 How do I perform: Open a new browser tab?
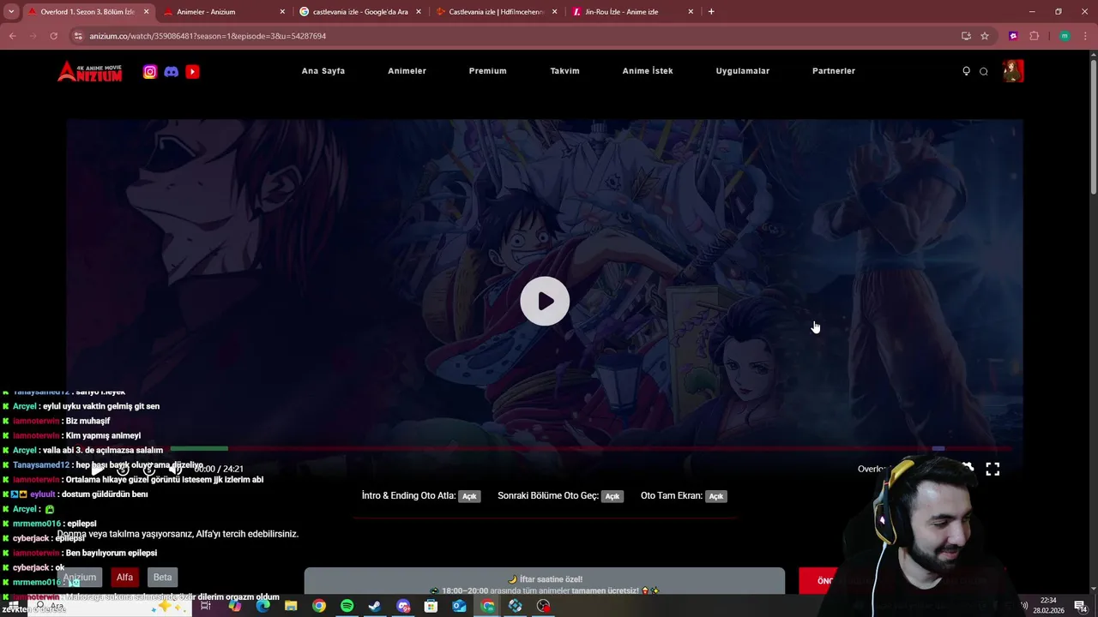pos(711,12)
